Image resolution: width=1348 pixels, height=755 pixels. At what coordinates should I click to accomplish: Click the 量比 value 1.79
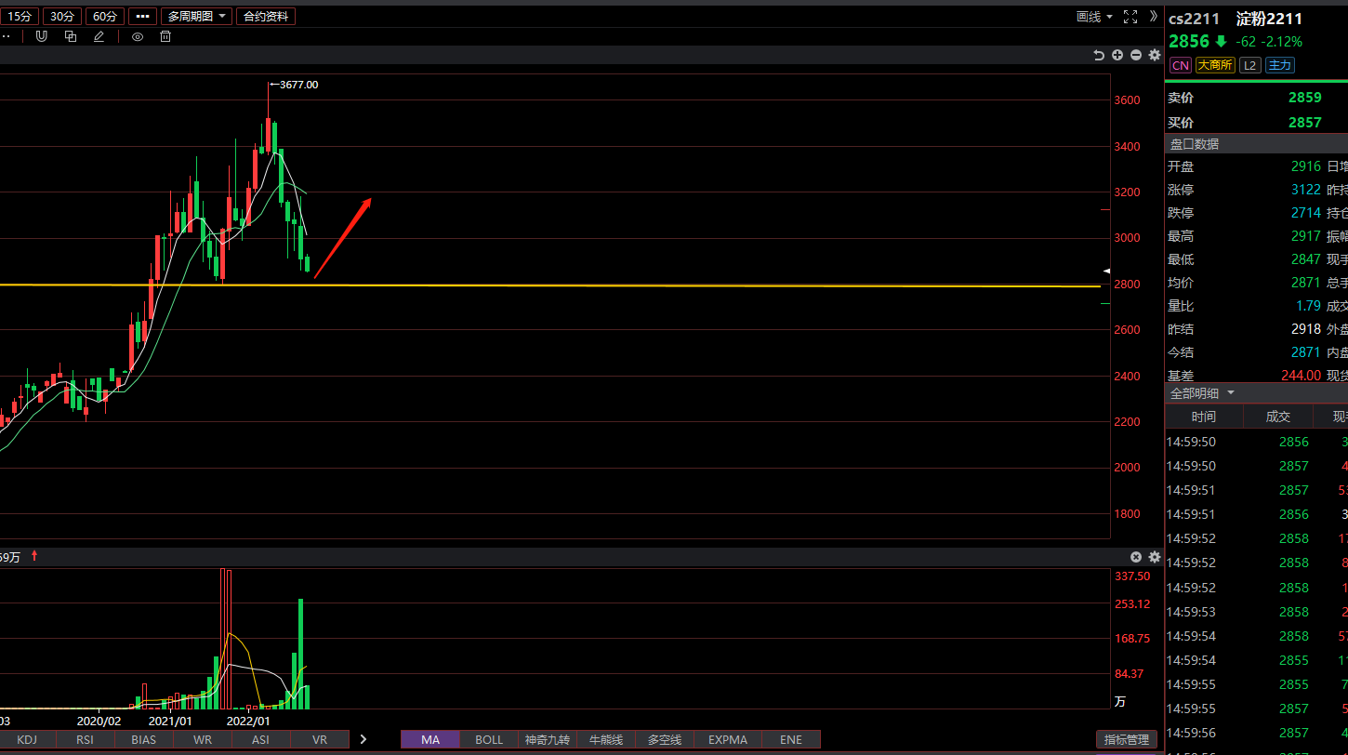coord(1309,306)
